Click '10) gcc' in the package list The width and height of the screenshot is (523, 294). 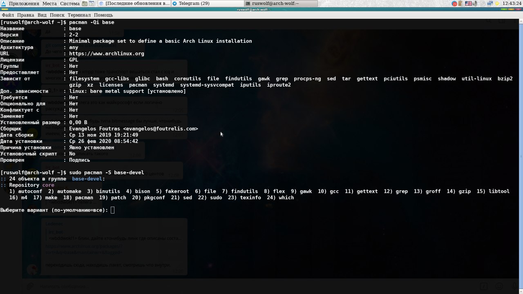point(329,192)
